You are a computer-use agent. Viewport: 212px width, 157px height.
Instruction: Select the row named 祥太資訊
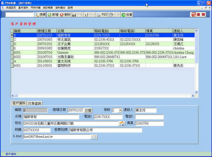click(x=103, y=40)
